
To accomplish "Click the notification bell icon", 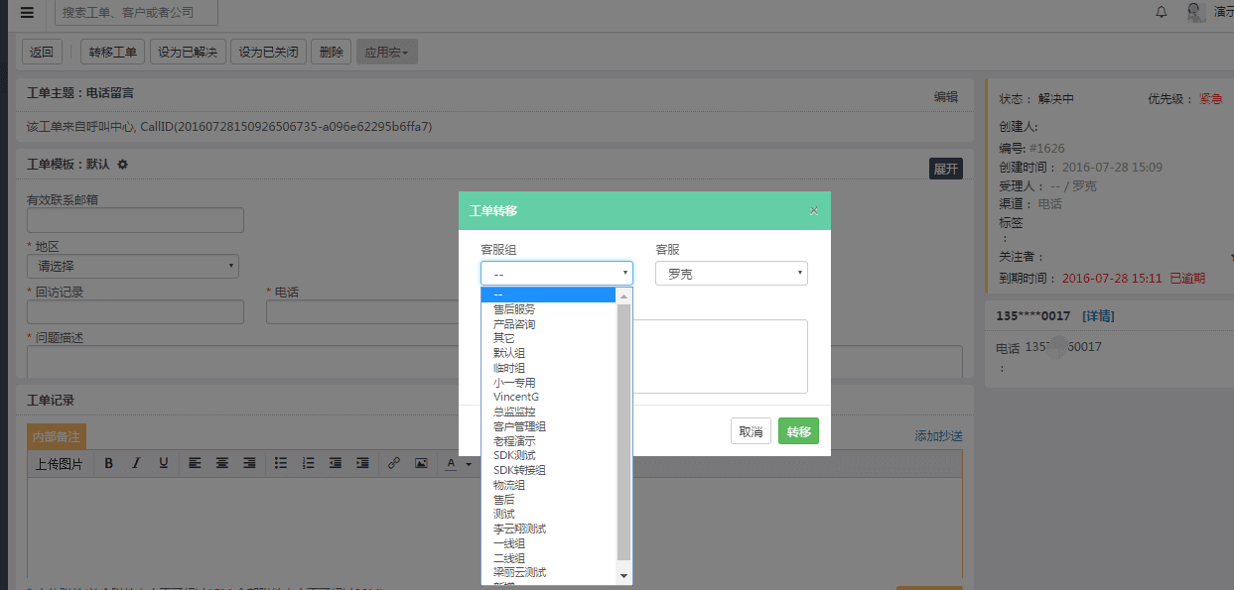I will (1162, 13).
